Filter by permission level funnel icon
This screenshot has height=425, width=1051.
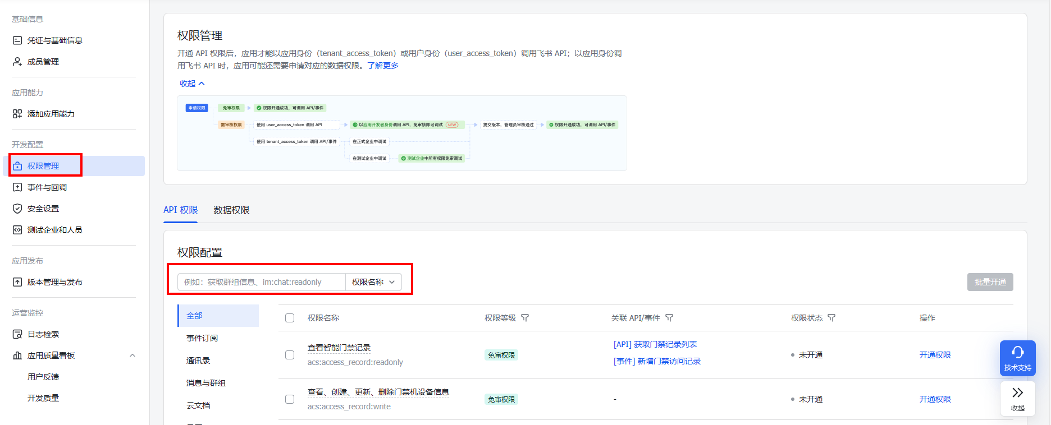coord(525,318)
